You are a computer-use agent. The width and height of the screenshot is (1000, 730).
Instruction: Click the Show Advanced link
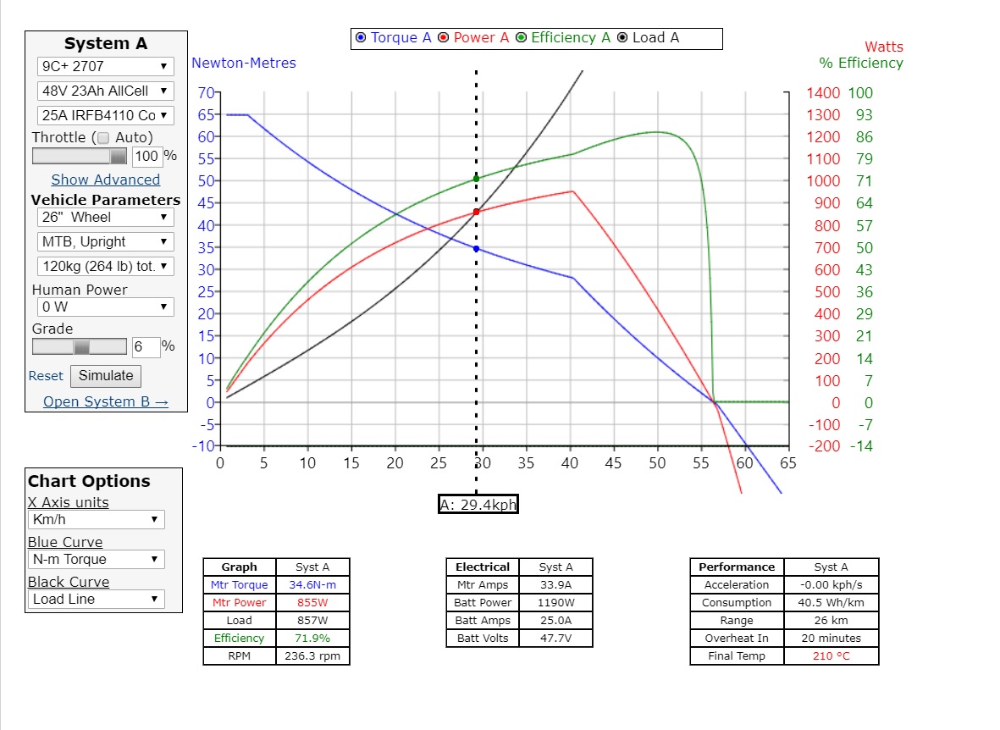click(105, 180)
